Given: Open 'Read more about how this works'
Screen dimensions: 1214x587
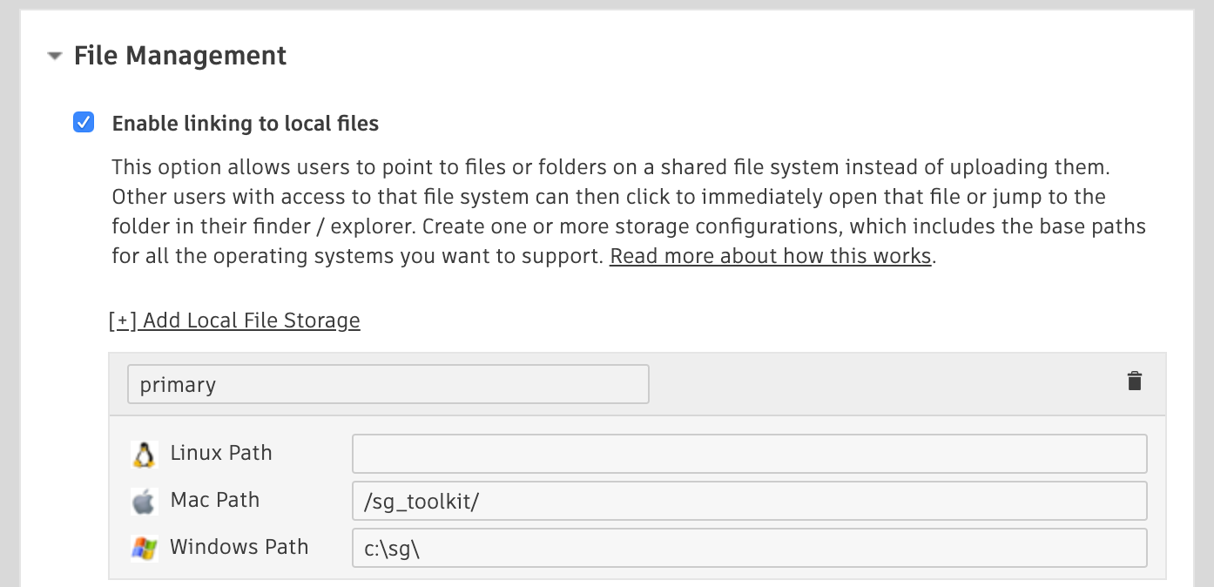Looking at the screenshot, I should (770, 256).
